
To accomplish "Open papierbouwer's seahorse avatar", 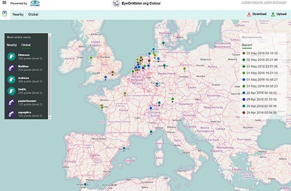I will (11, 102).
